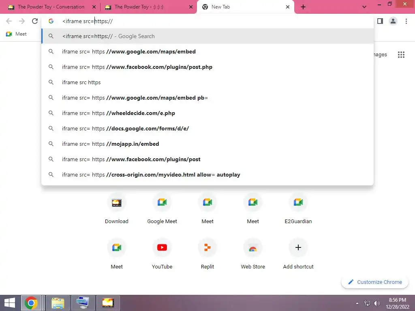
Task: Open Chrome three-dot menu
Action: [x=406, y=21]
